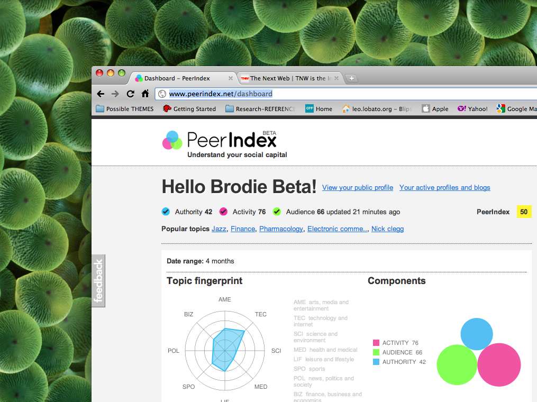The height and width of the screenshot is (402, 537).
Task: Open the Jazz topic link
Action: (219, 229)
